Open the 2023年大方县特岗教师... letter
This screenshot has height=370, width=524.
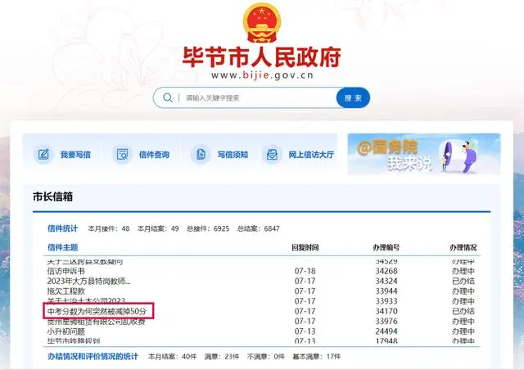(89, 281)
